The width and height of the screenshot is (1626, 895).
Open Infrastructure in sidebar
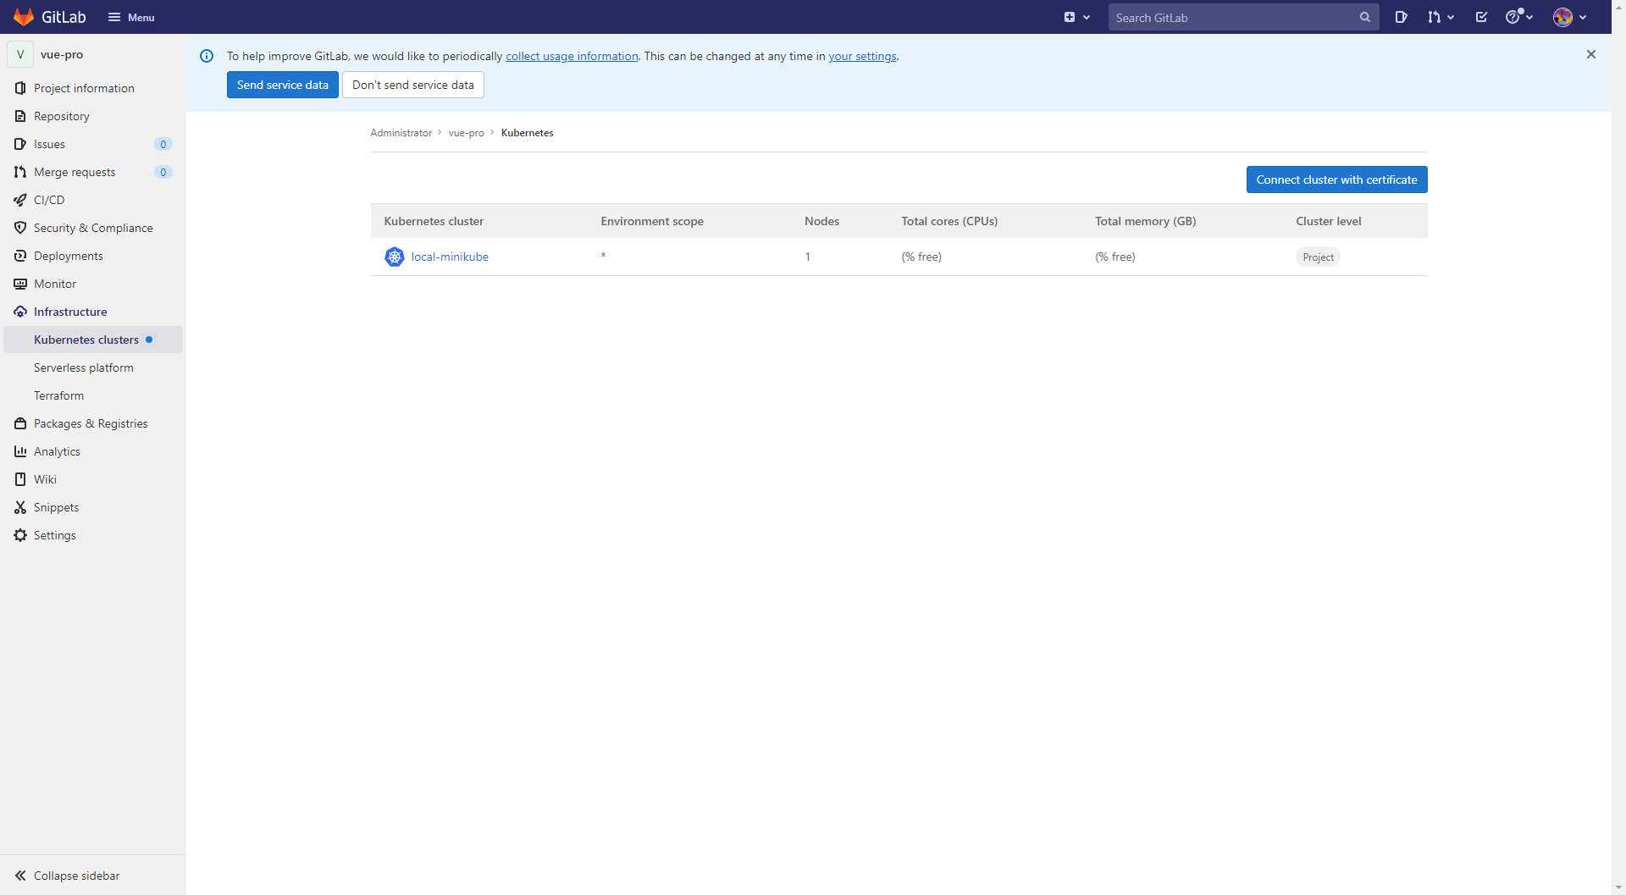click(93, 312)
